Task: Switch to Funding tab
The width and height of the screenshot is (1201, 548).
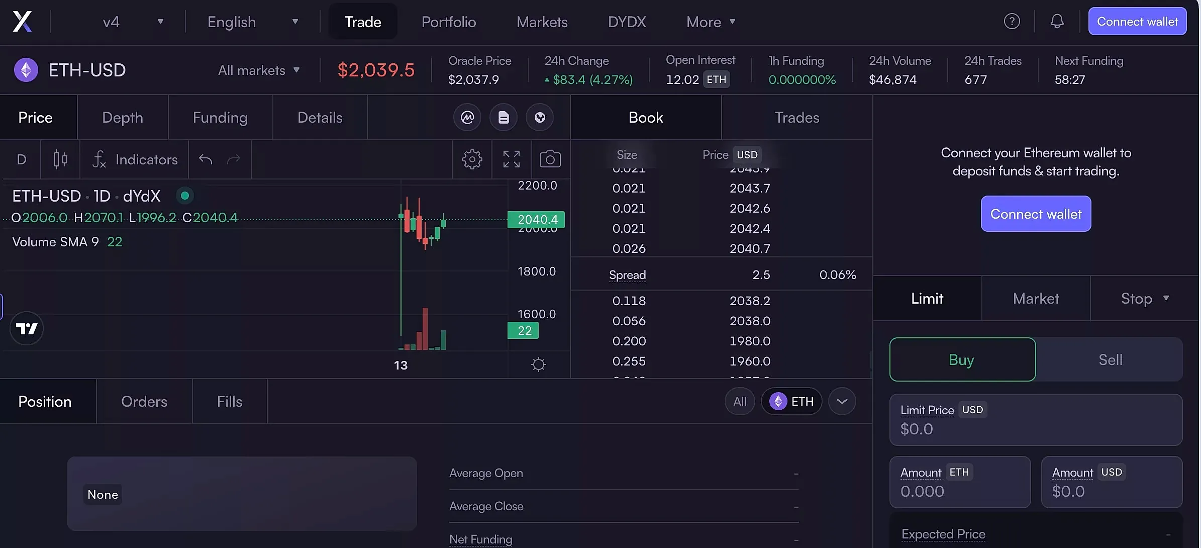Action: (220, 118)
